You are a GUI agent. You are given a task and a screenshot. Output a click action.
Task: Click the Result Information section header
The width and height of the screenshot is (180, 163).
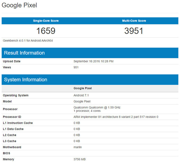[24, 53]
